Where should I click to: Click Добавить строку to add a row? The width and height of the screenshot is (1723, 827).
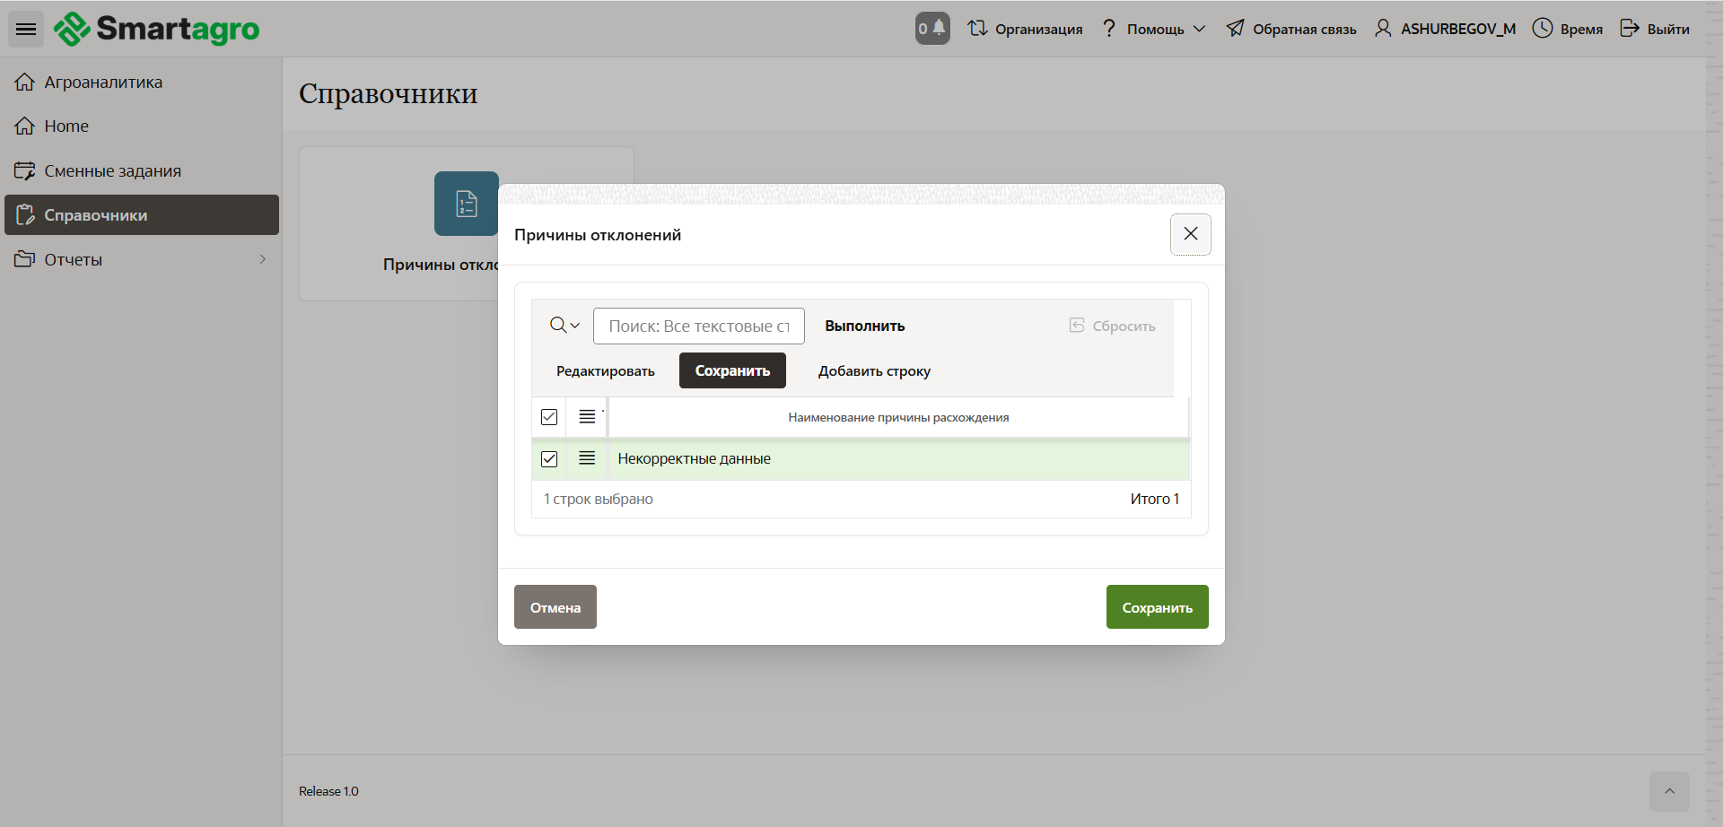click(x=873, y=371)
